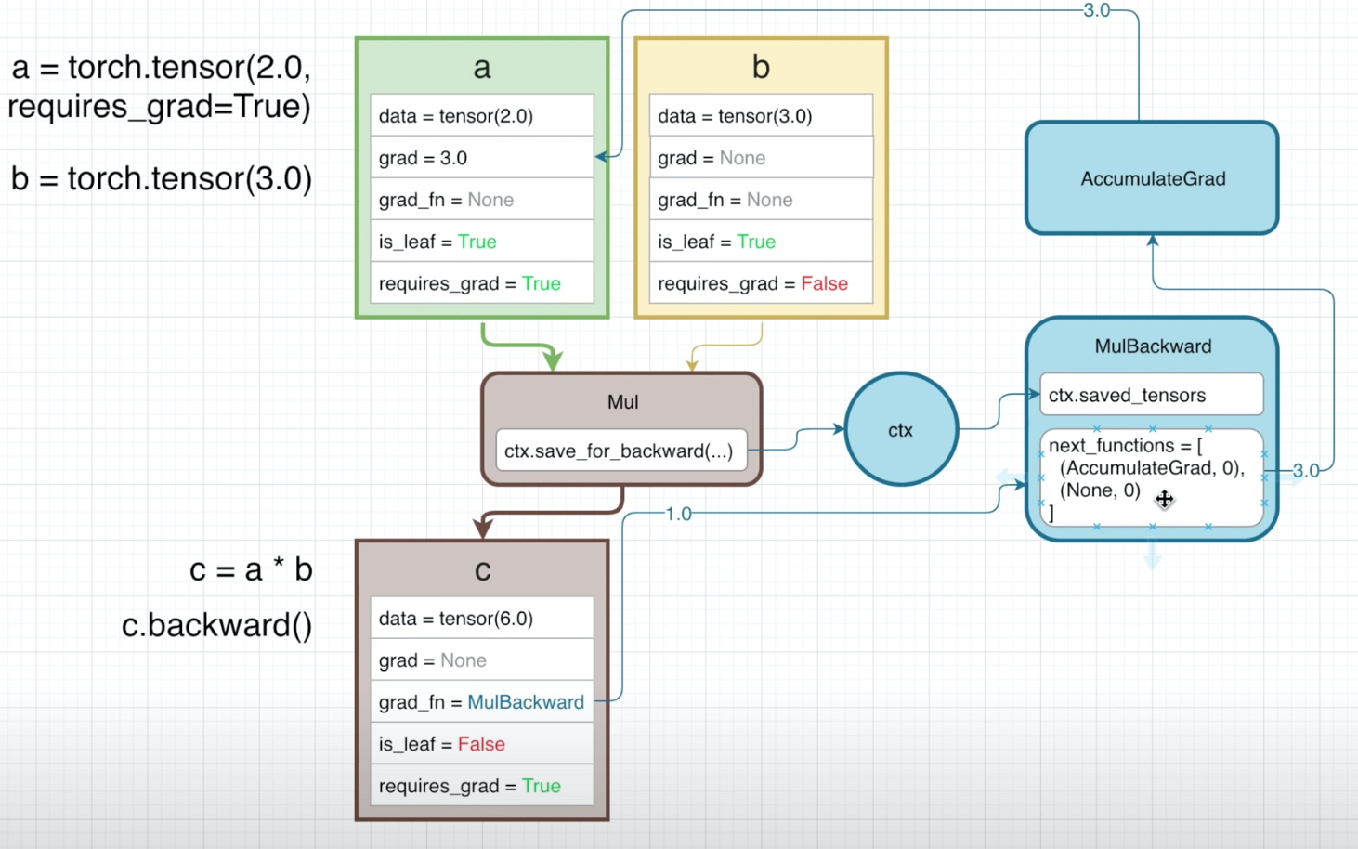Select the ctx circle node
Viewport: 1358px width, 849px height.
[901, 429]
